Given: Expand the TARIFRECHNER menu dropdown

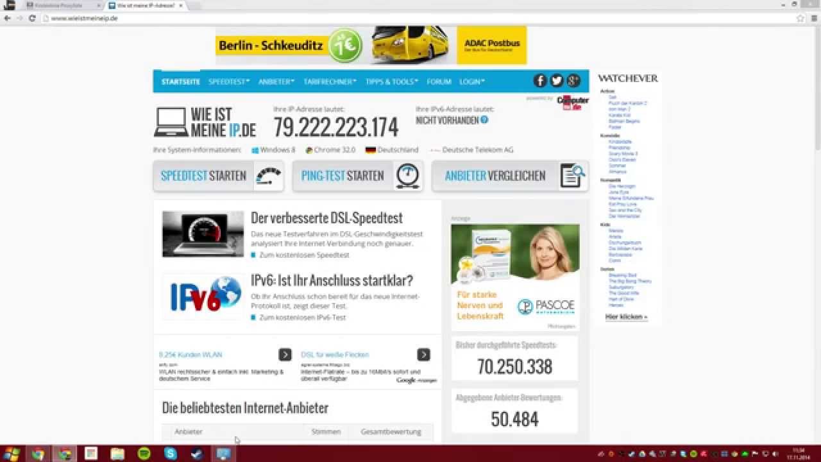Looking at the screenshot, I should 330,81.
